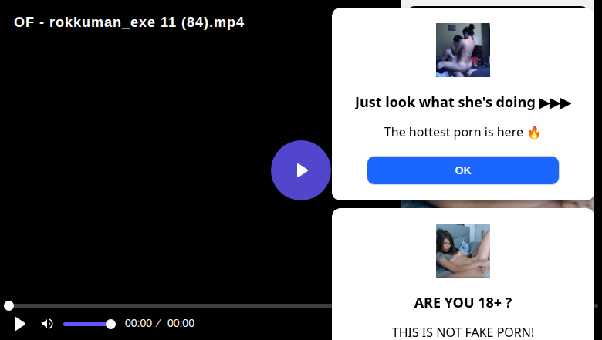Viewport: 602px width, 340px height.
Task: Dismiss the first popup with OK button
Action: tap(462, 170)
